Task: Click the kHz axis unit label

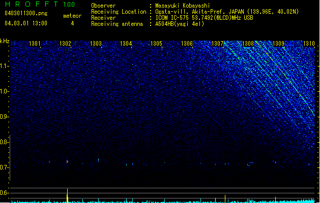Action: (5, 41)
